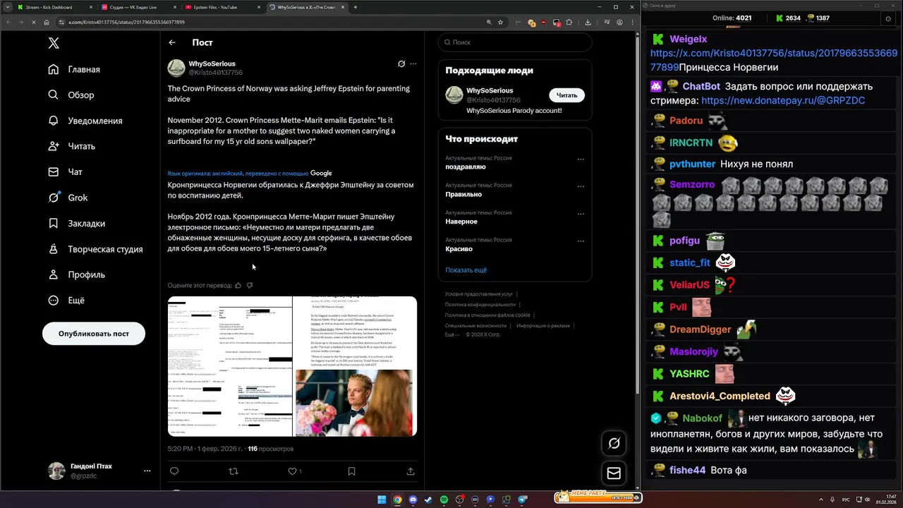Open WhySoSerious author avatar
Viewport: 903px width, 508px height.
[x=176, y=68]
